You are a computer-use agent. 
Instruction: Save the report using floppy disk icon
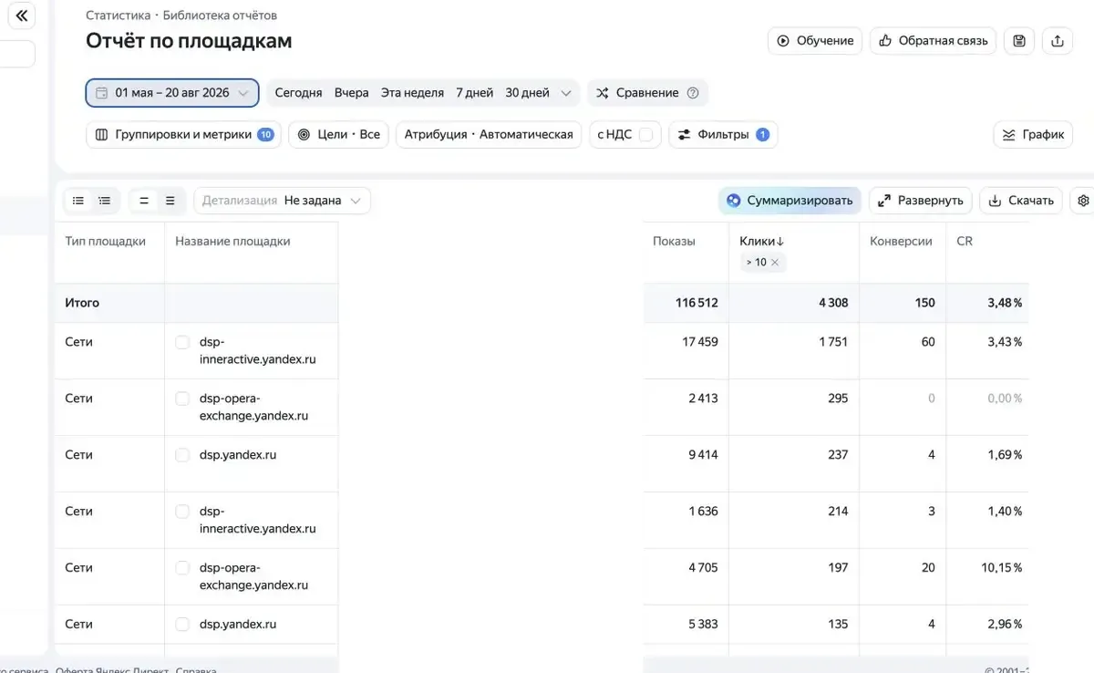tap(1019, 41)
